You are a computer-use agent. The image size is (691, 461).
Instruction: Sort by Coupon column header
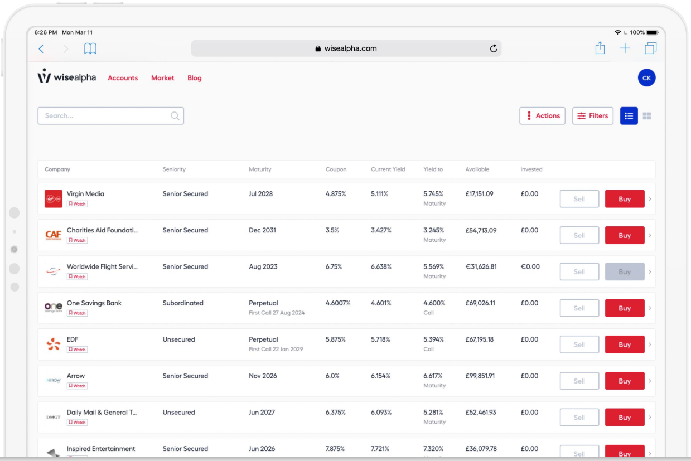336,169
